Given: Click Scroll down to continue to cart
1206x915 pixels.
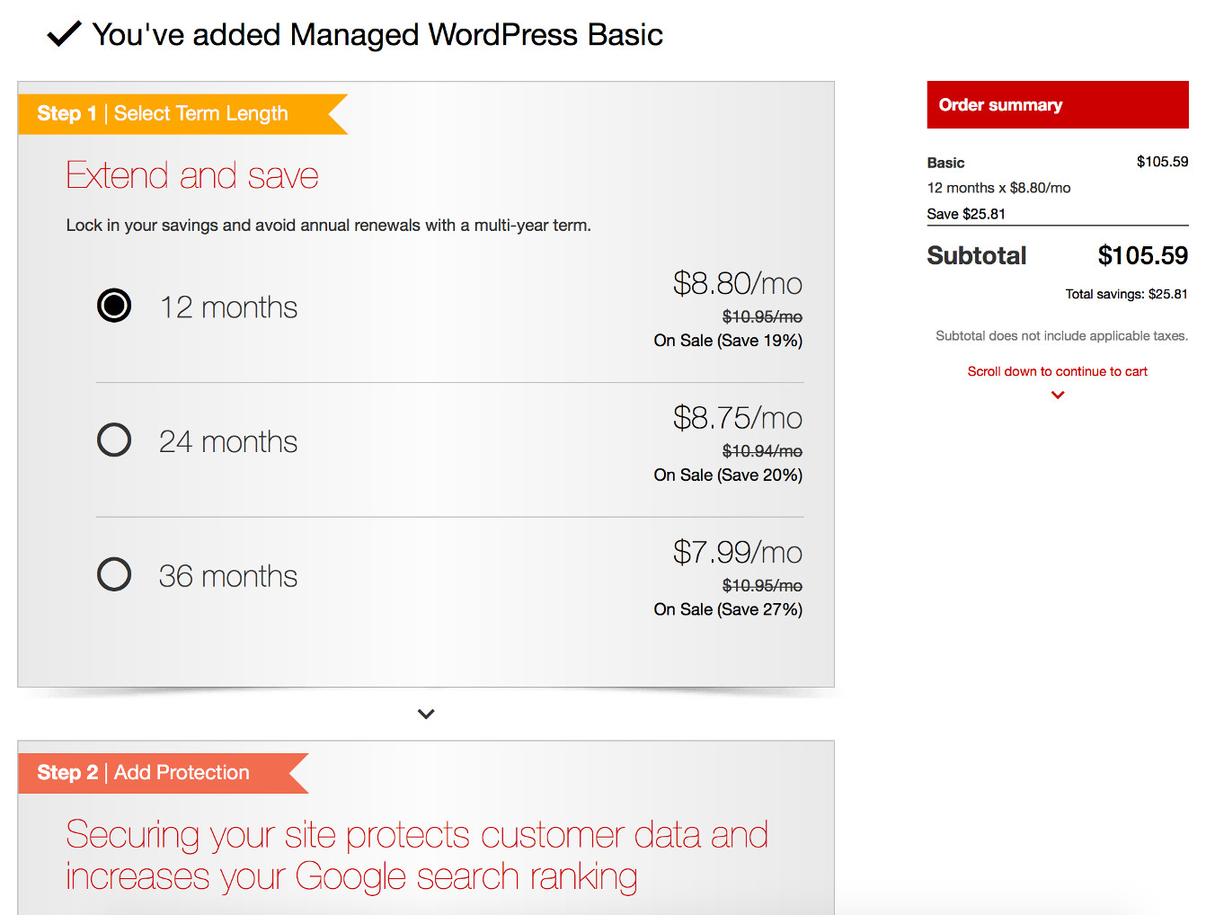Looking at the screenshot, I should [x=1057, y=371].
